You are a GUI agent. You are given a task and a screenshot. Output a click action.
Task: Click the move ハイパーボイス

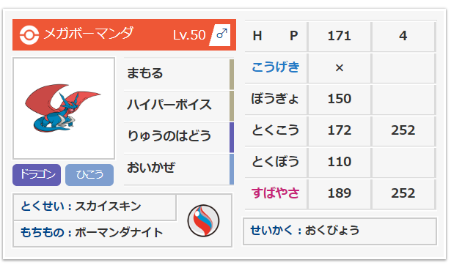(169, 105)
